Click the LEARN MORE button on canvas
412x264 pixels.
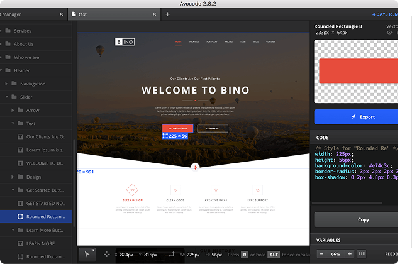[x=213, y=128]
